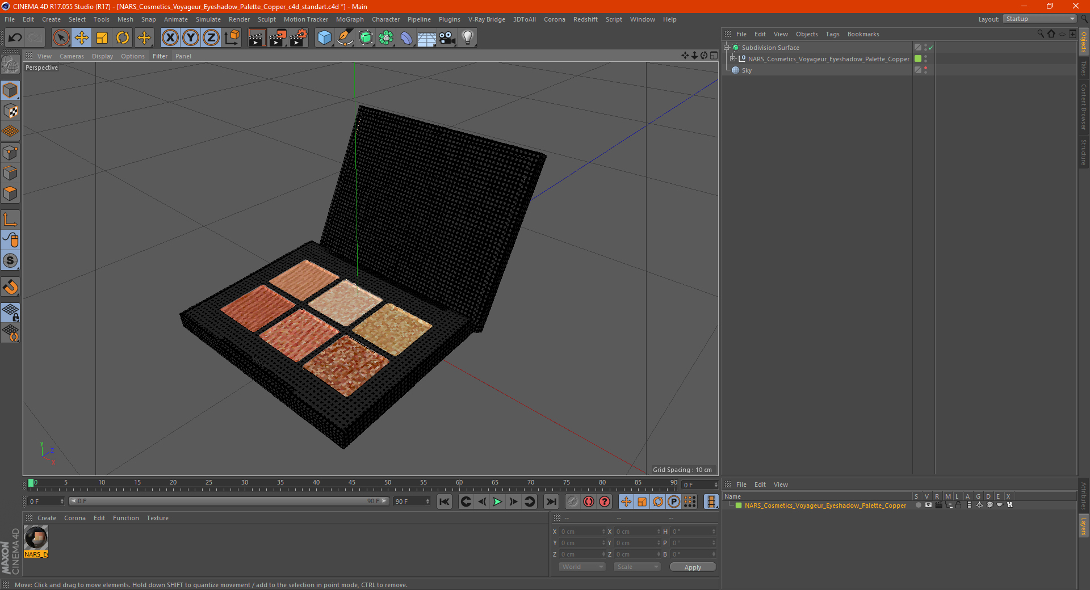
Task: Toggle coordinate system button
Action: pos(232,38)
